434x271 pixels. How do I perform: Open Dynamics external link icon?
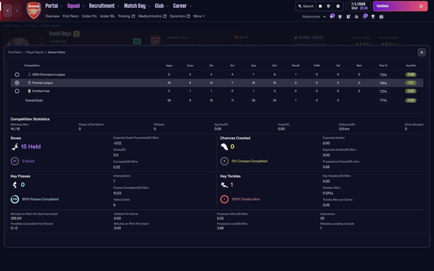pyautogui.click(x=188, y=16)
